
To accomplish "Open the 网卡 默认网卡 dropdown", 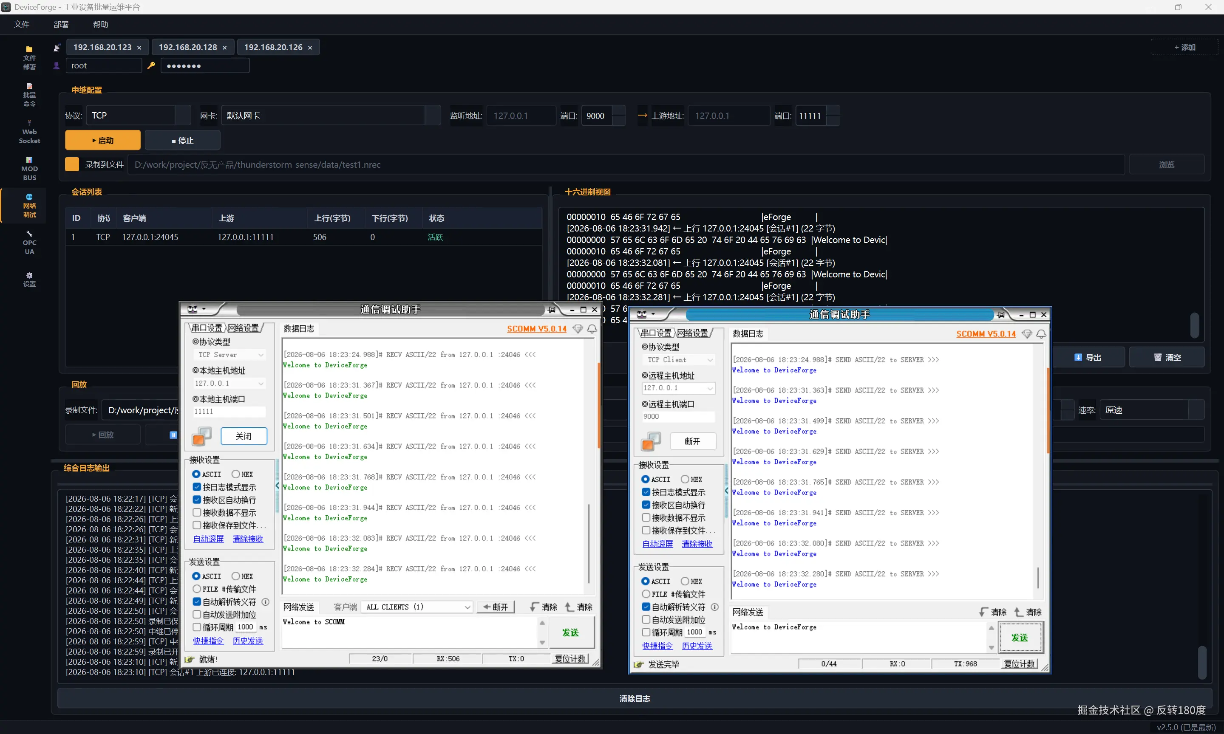I will coord(331,115).
